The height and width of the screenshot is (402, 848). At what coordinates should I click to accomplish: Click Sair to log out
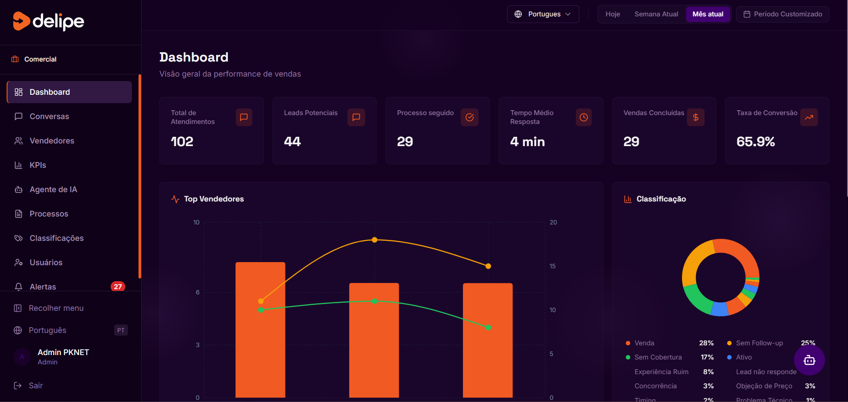point(35,385)
